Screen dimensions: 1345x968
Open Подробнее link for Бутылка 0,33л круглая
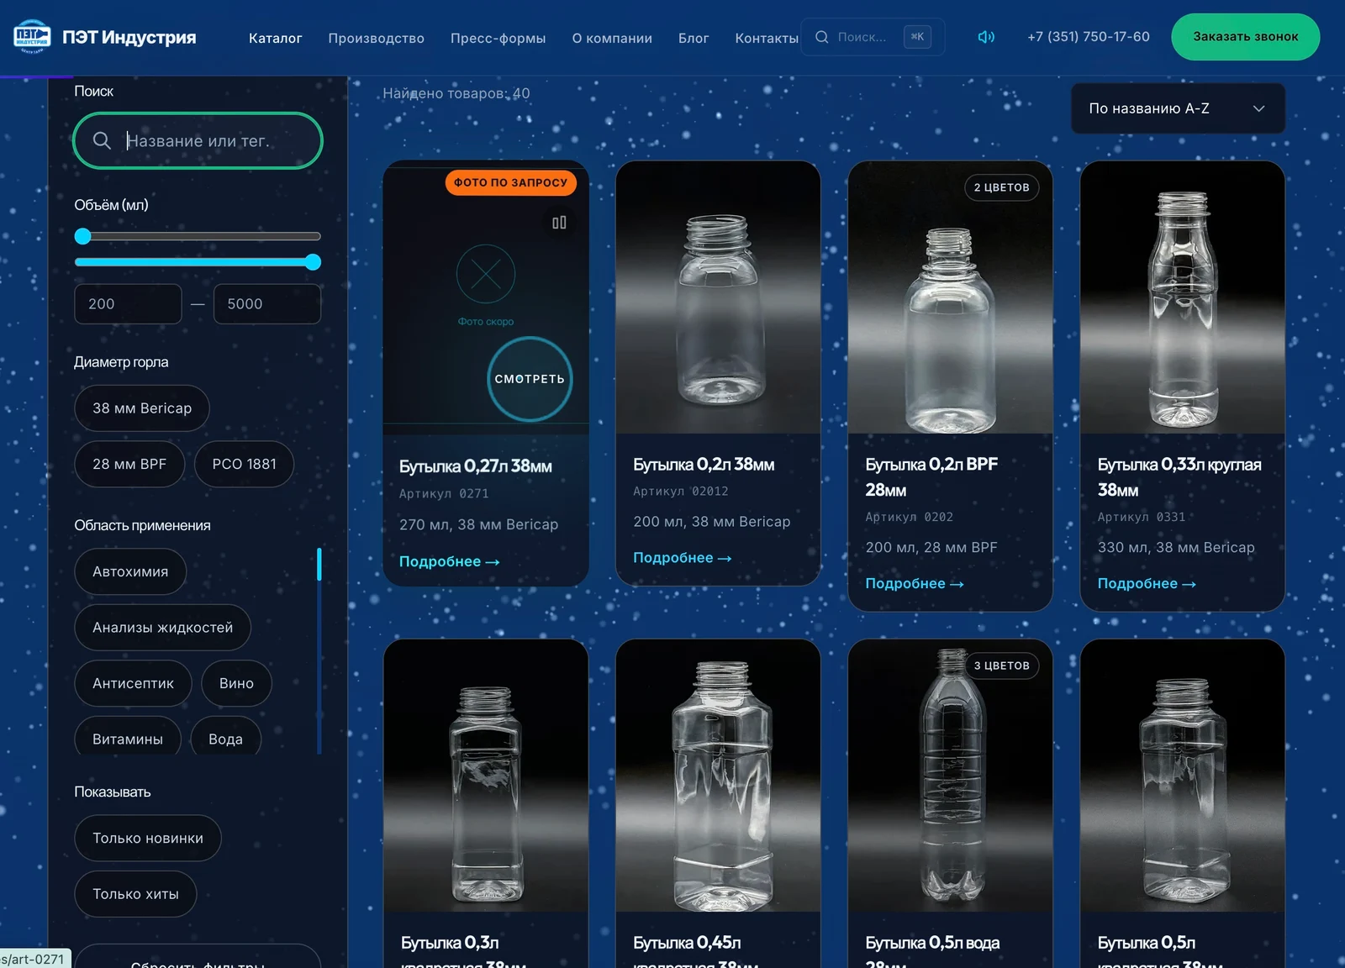[1147, 583]
